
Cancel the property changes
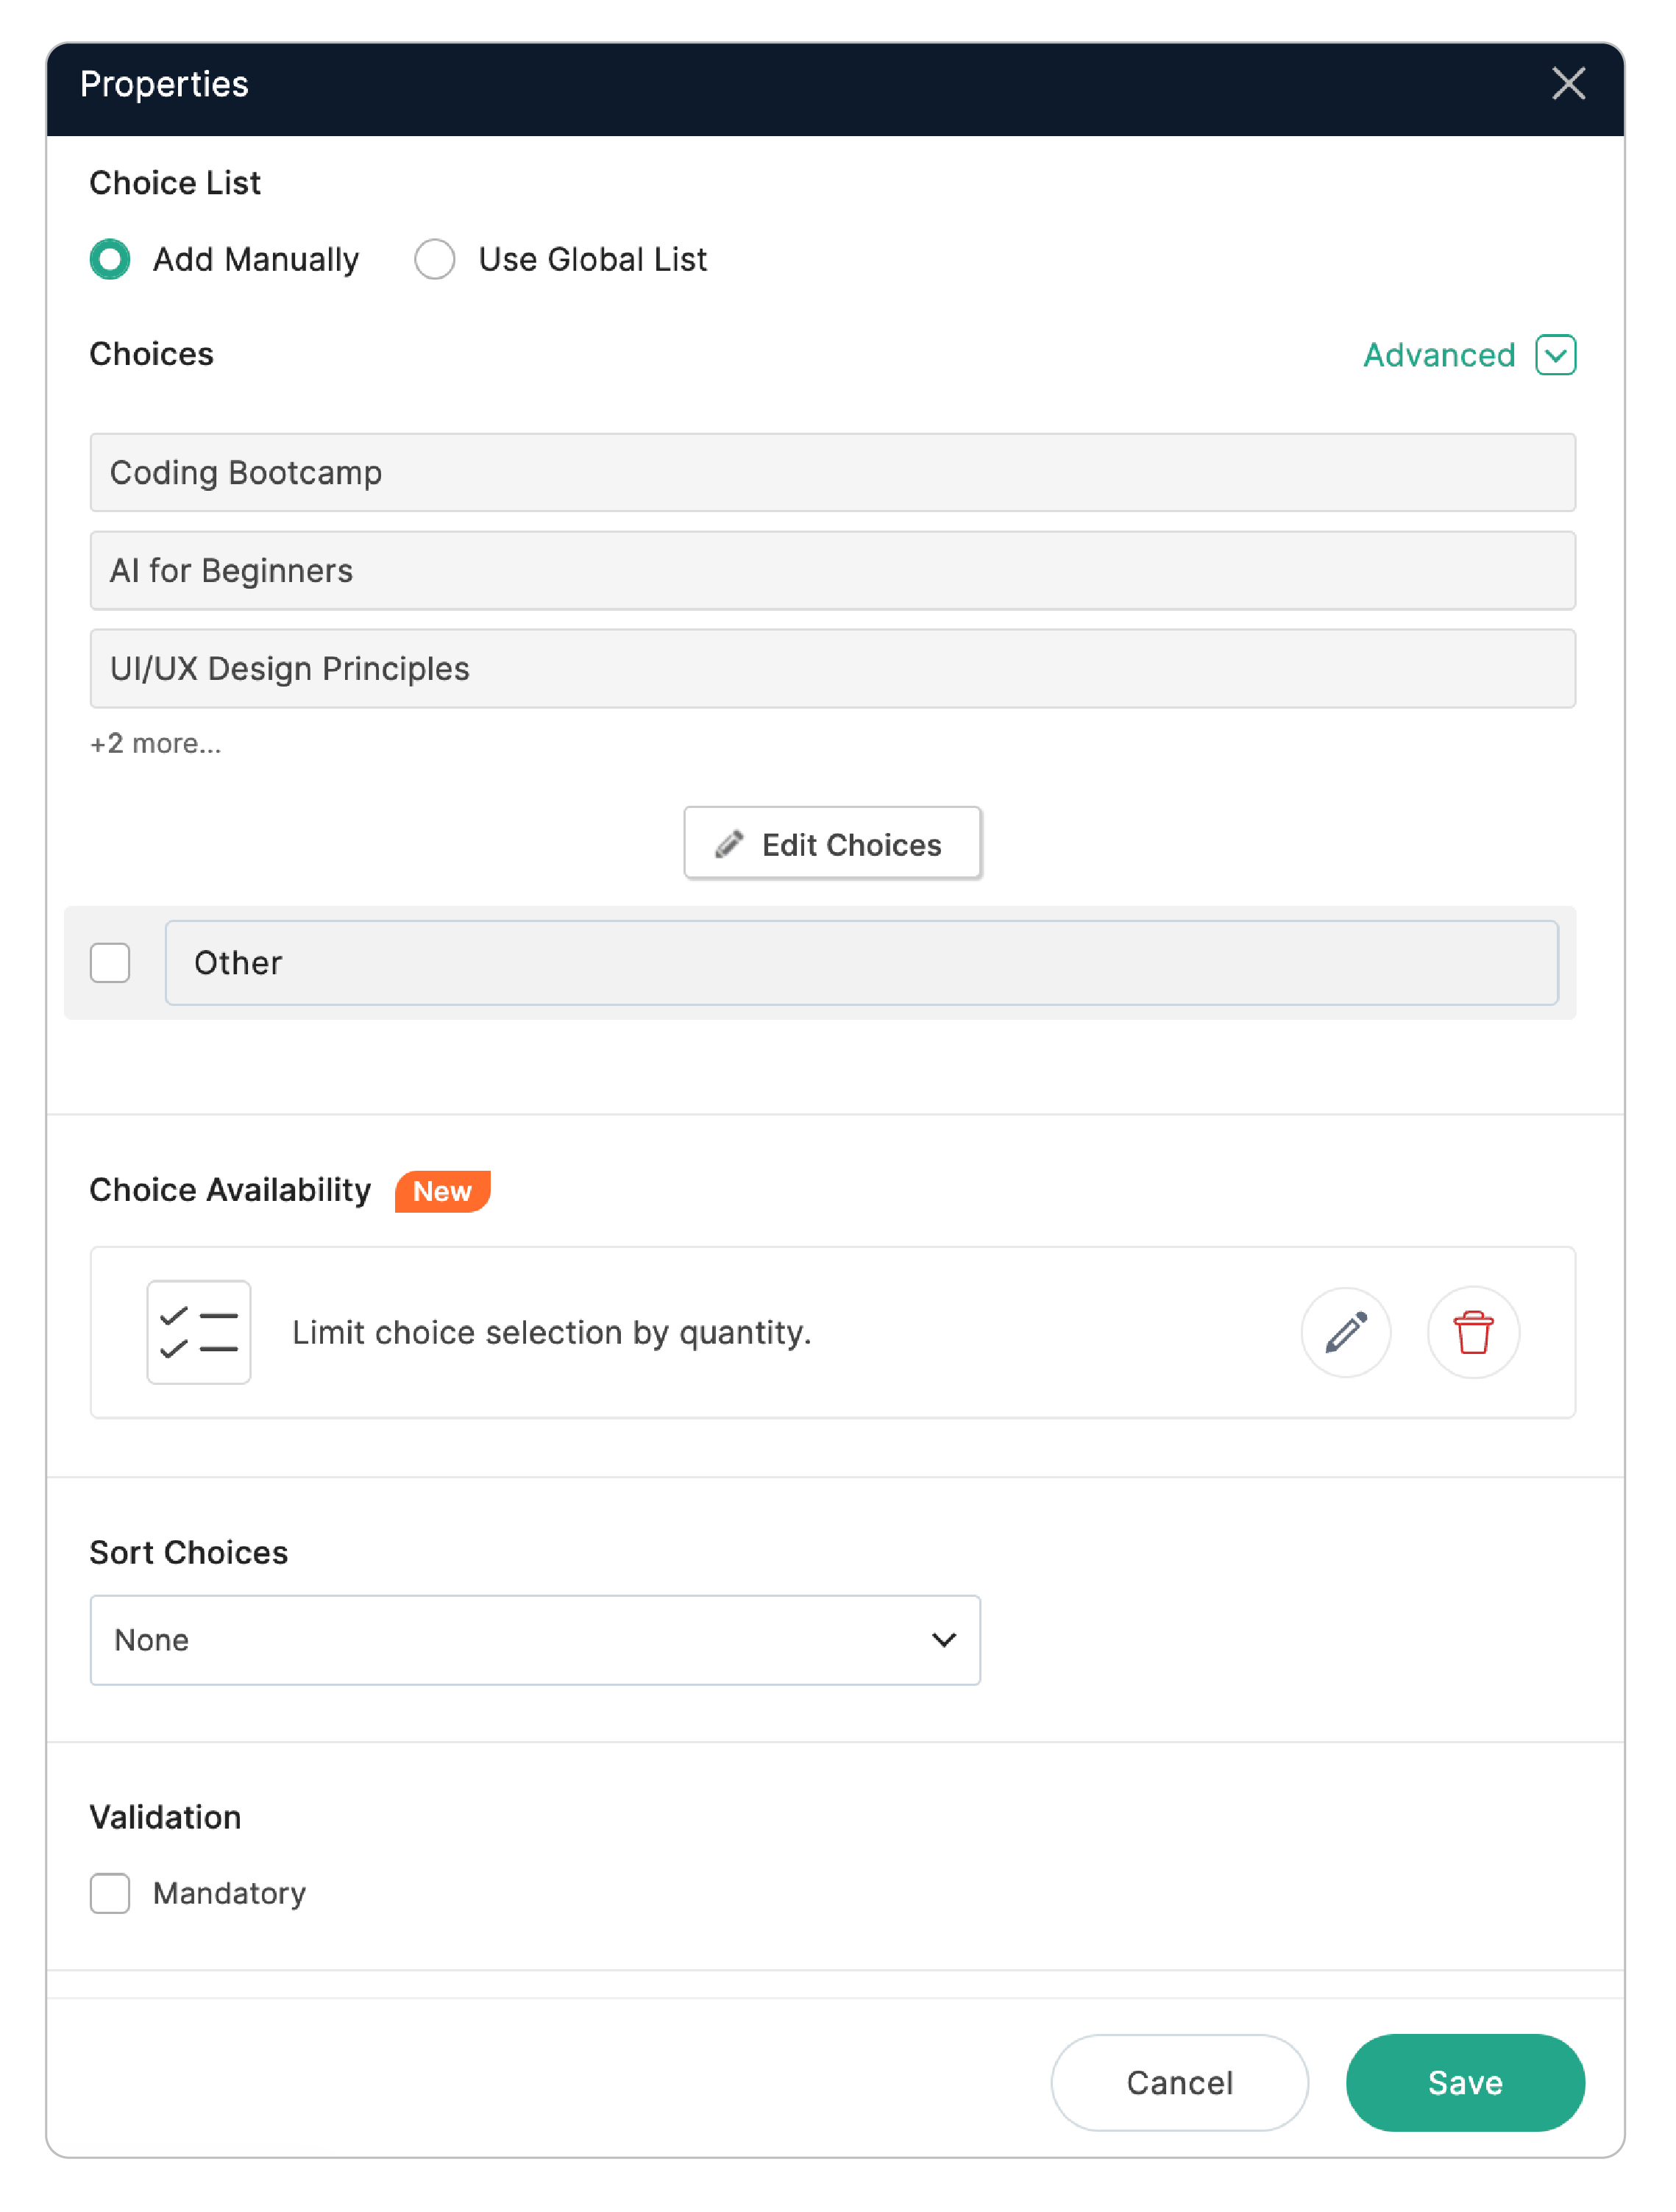point(1179,2082)
